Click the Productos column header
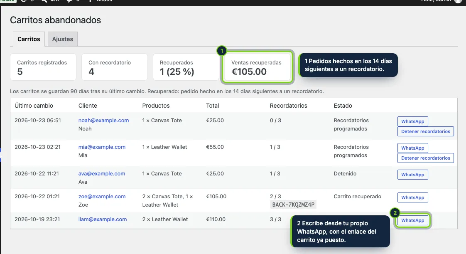This screenshot has width=466, height=254. (x=156, y=106)
